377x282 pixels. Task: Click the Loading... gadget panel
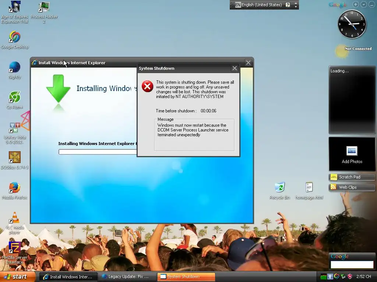click(x=352, y=100)
